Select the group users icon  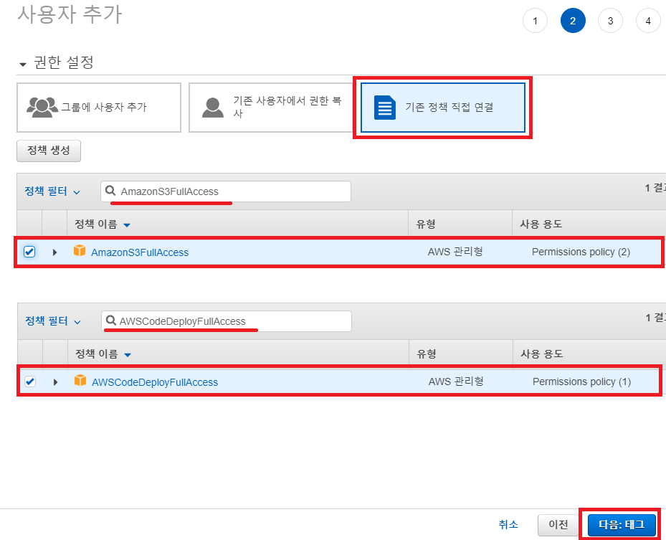click(x=42, y=107)
